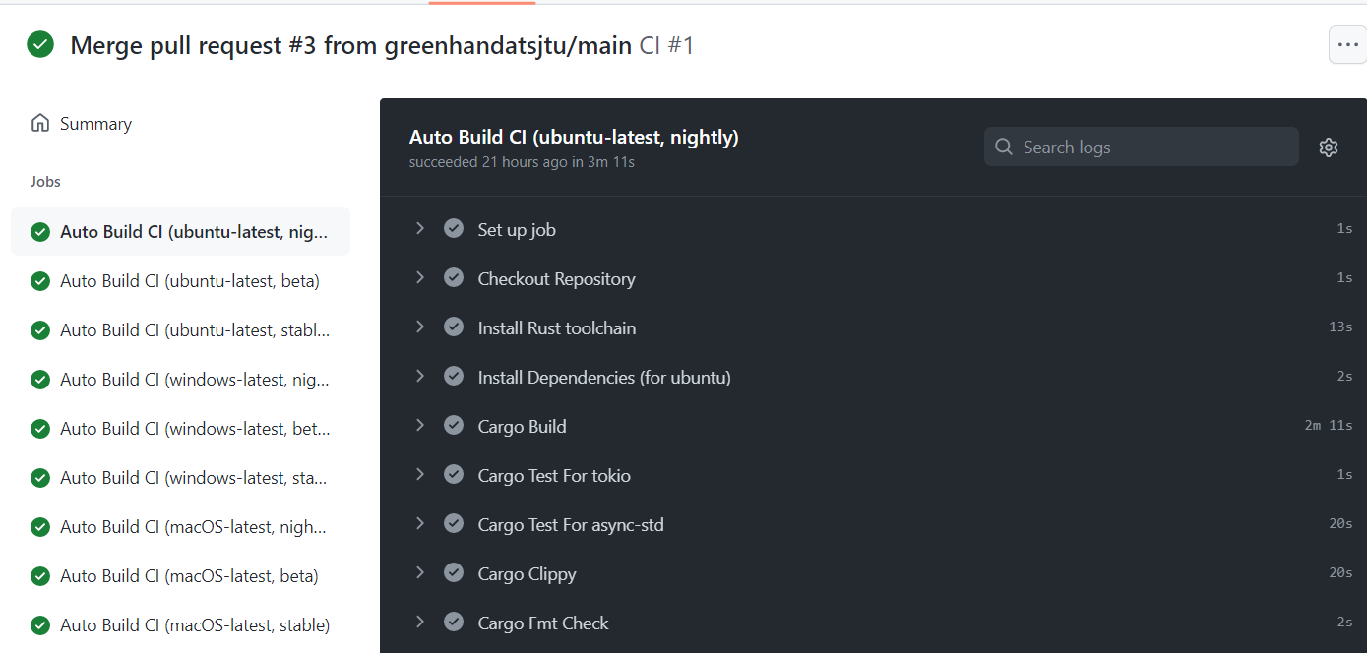Click the Cargo Test For tokio step
This screenshot has height=653, width=1367.
coord(553,474)
